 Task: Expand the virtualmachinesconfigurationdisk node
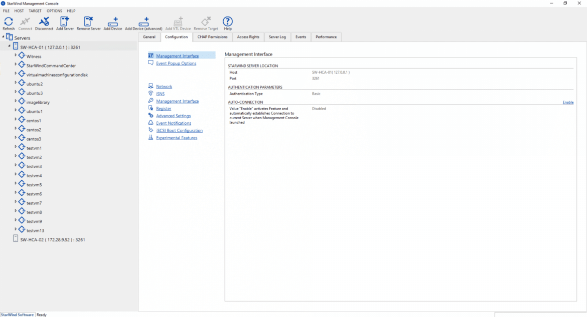coord(16,73)
